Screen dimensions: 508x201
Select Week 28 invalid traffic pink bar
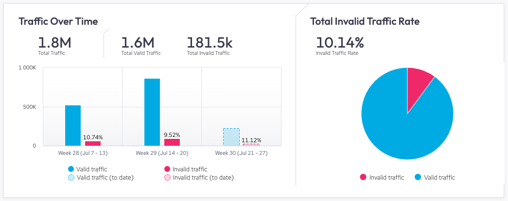coord(92,143)
